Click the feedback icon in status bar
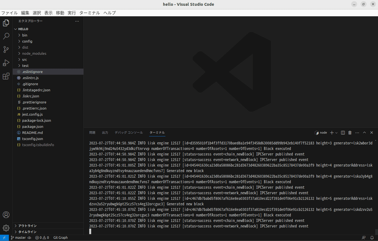378x241 pixels. (x=364, y=238)
